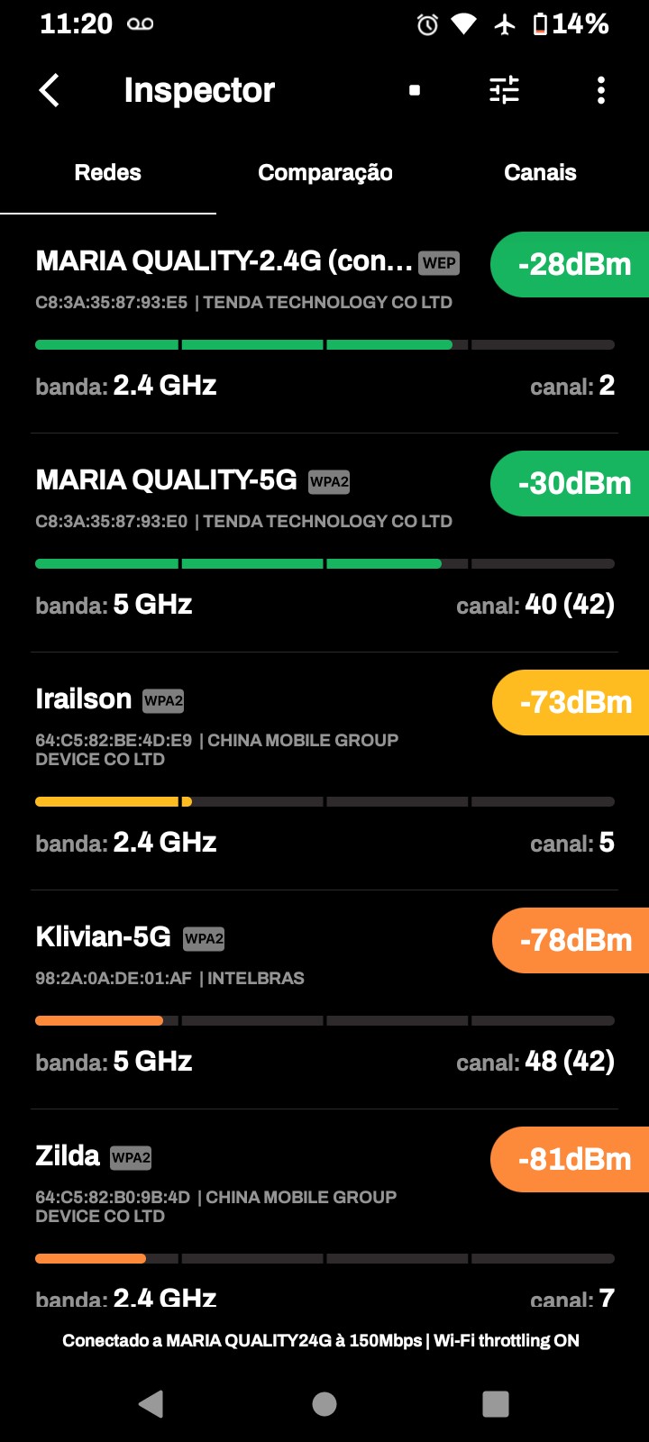Image resolution: width=649 pixels, height=1442 pixels.
Task: Click the Irailson signal strength bar
Action: tap(324, 801)
